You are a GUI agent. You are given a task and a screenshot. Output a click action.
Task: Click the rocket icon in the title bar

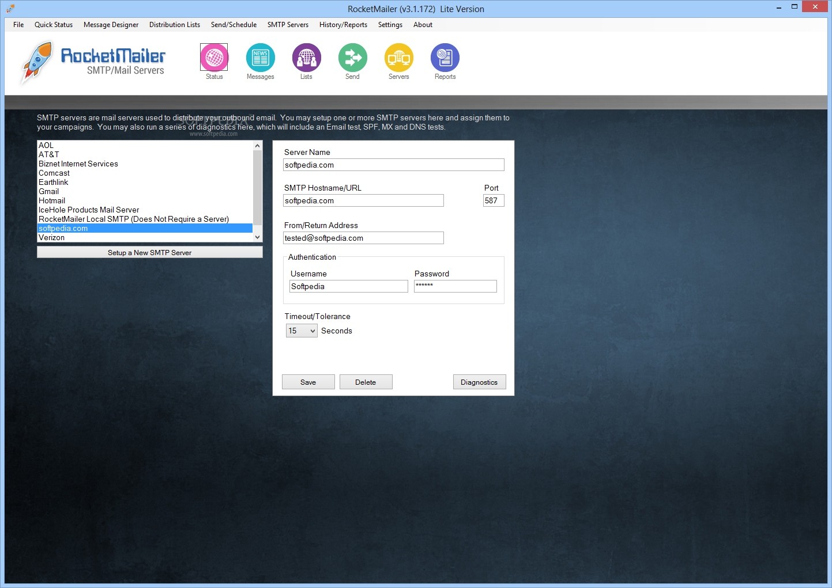10,8
